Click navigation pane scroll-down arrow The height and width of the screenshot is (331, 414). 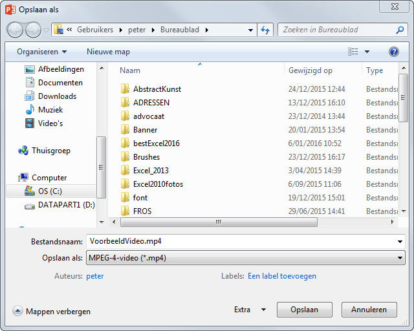click(x=102, y=222)
